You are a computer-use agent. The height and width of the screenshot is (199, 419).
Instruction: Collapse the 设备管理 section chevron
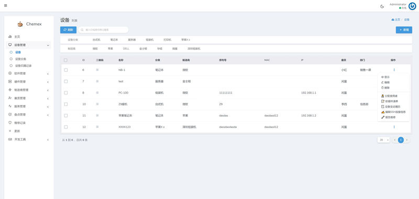(48, 45)
